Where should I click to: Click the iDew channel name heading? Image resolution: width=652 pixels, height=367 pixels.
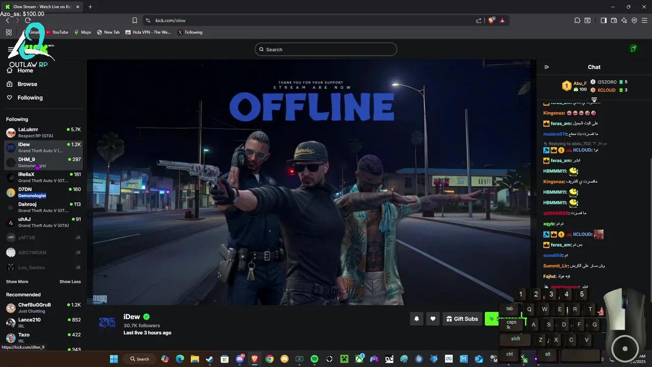(131, 317)
